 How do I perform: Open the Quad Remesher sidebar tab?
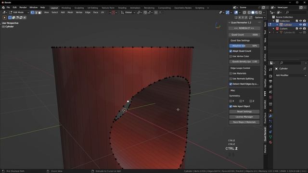pos(265,134)
